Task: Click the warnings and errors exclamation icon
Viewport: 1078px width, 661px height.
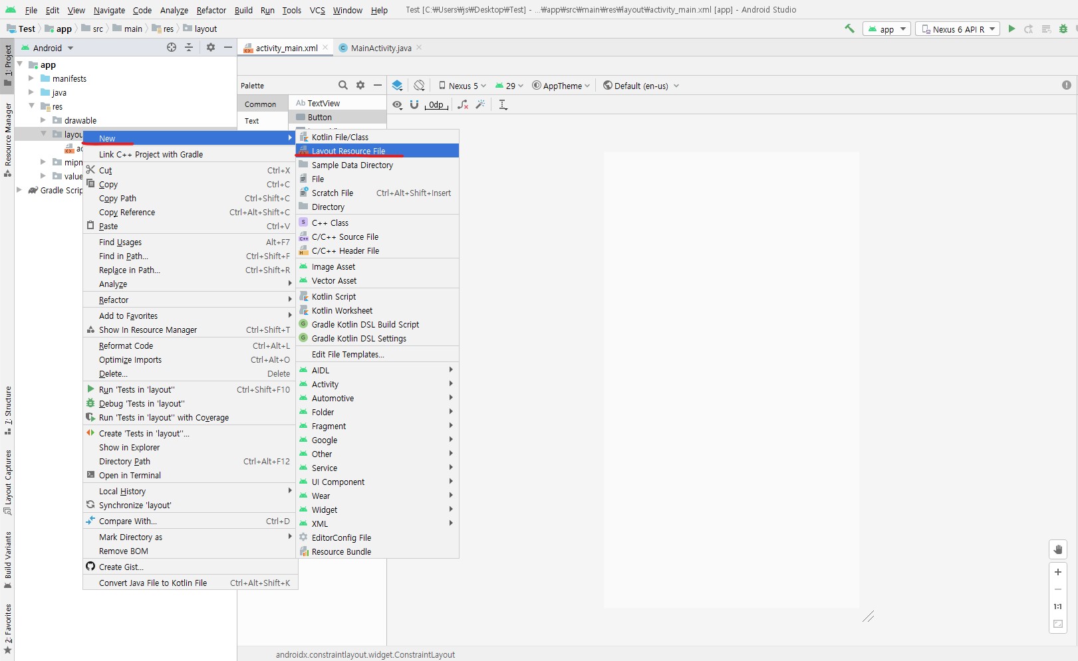Action: coord(1067,85)
